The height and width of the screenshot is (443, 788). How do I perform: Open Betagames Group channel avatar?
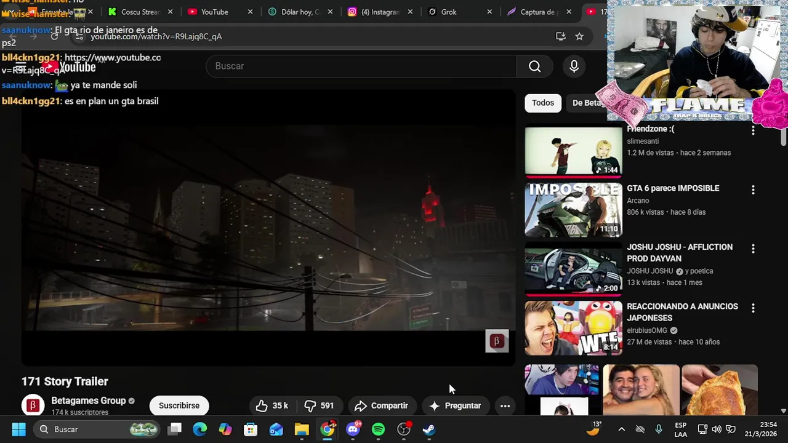pyautogui.click(x=33, y=405)
